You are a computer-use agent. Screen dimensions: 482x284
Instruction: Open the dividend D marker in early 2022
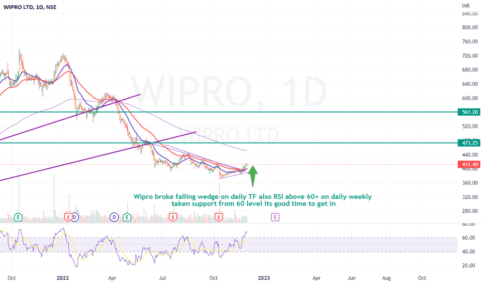[75, 217]
